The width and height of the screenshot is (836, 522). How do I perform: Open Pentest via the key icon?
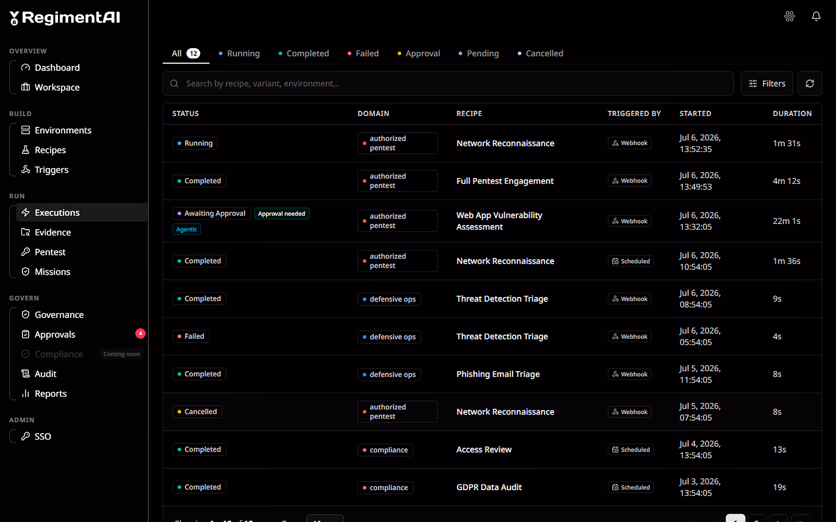pyautogui.click(x=25, y=252)
